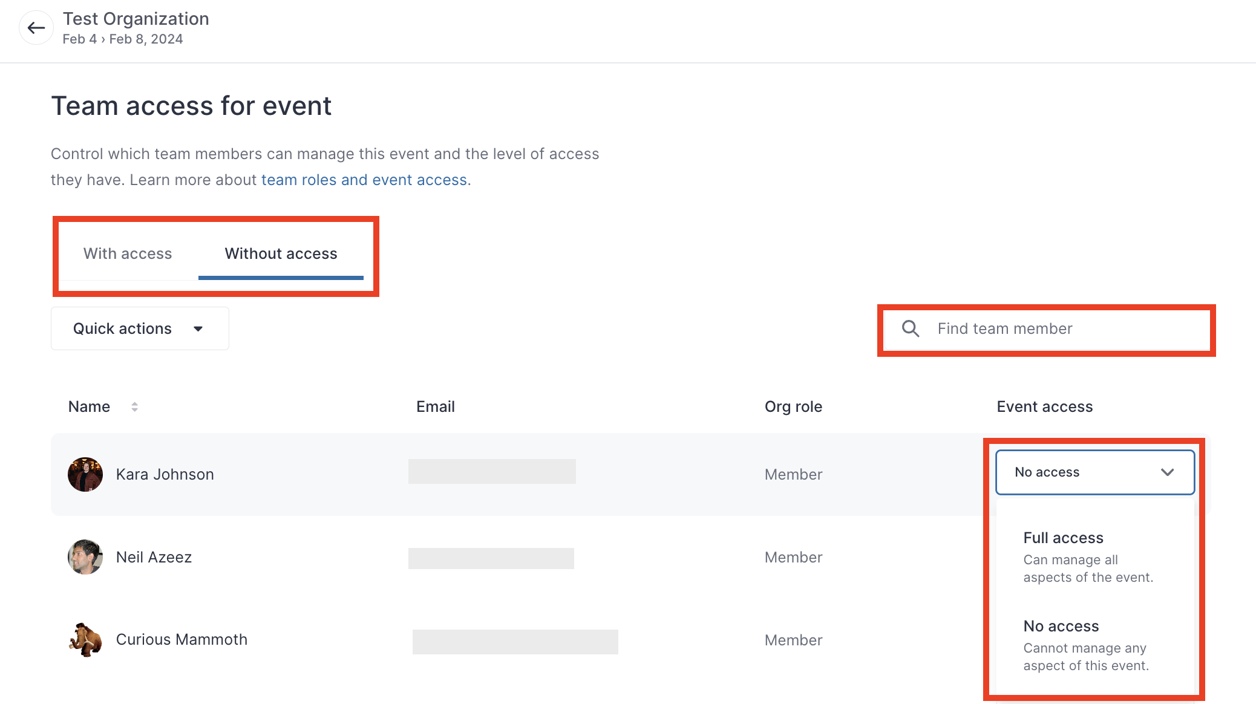Open Neil Azeez's avatar photo
1256x704 pixels.
(85, 557)
